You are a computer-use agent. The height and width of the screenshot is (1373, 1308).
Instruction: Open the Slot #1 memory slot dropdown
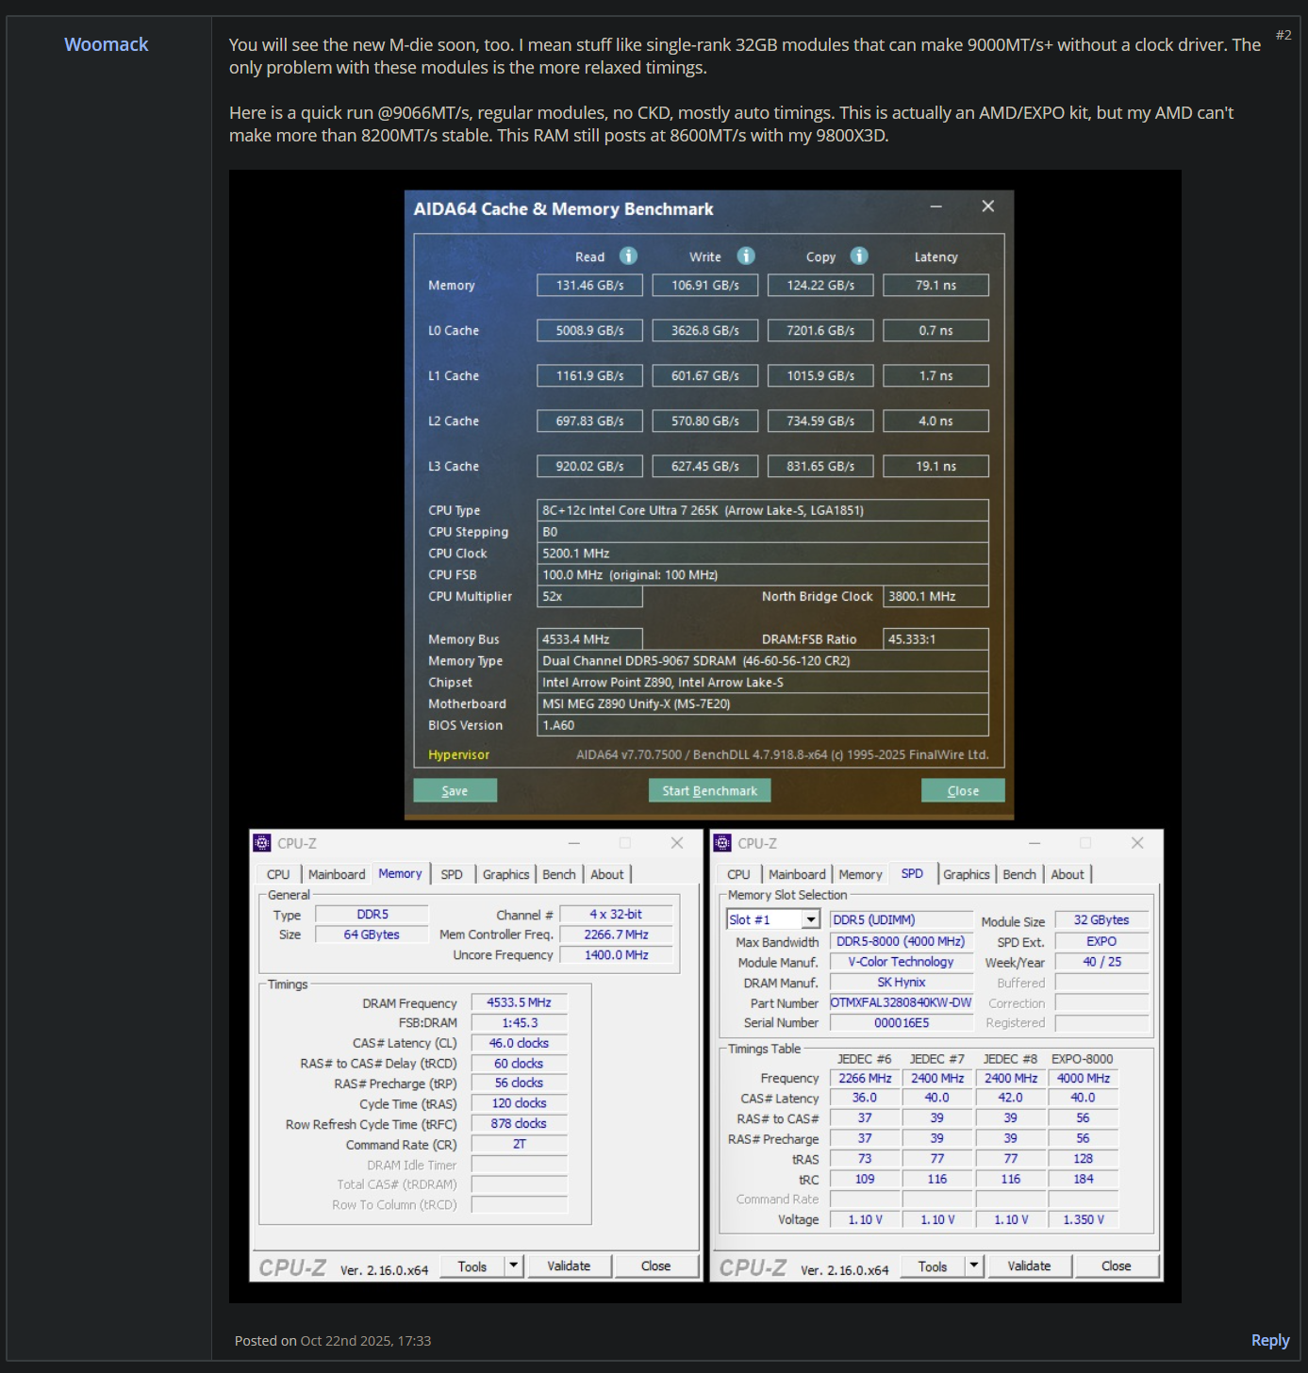pyautogui.click(x=810, y=919)
